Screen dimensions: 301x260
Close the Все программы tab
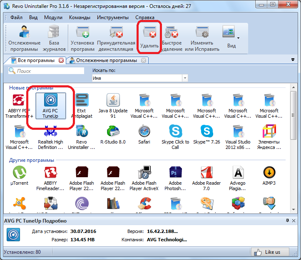click(x=61, y=60)
